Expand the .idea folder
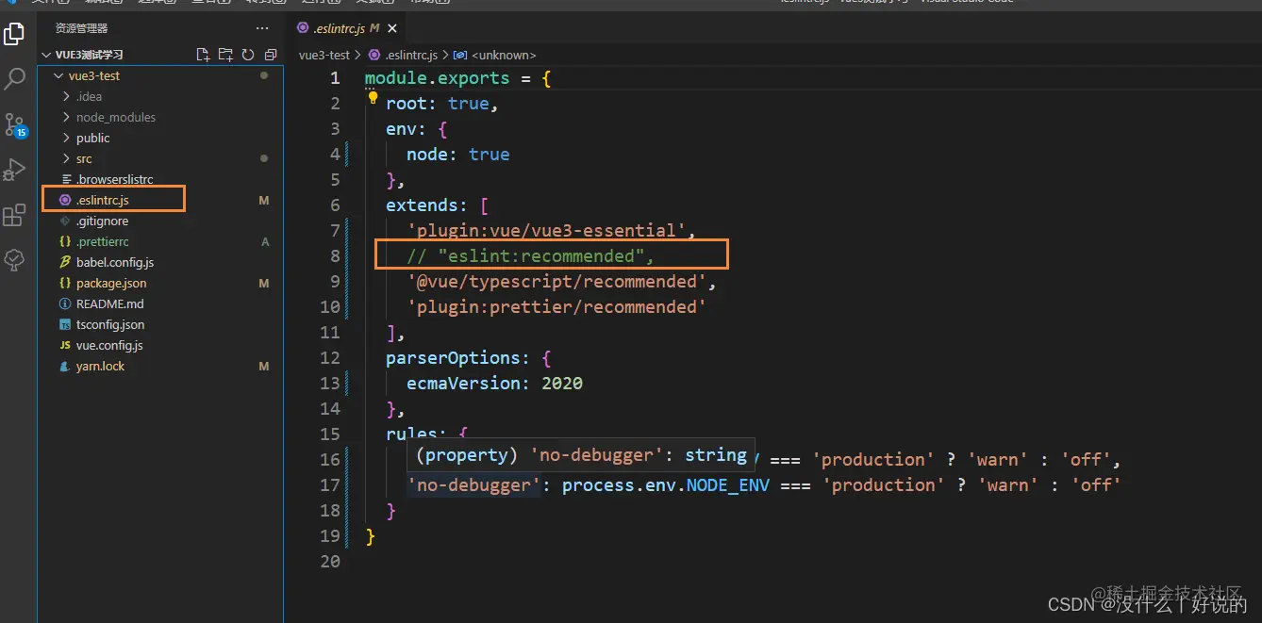The image size is (1262, 623). coord(66,96)
